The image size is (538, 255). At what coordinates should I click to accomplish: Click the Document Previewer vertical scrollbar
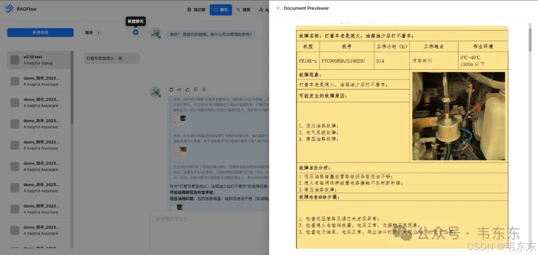coord(530,40)
